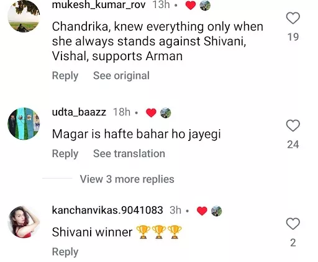Show original text of Chandrika comment
This screenshot has height=262, width=318.
(x=121, y=76)
